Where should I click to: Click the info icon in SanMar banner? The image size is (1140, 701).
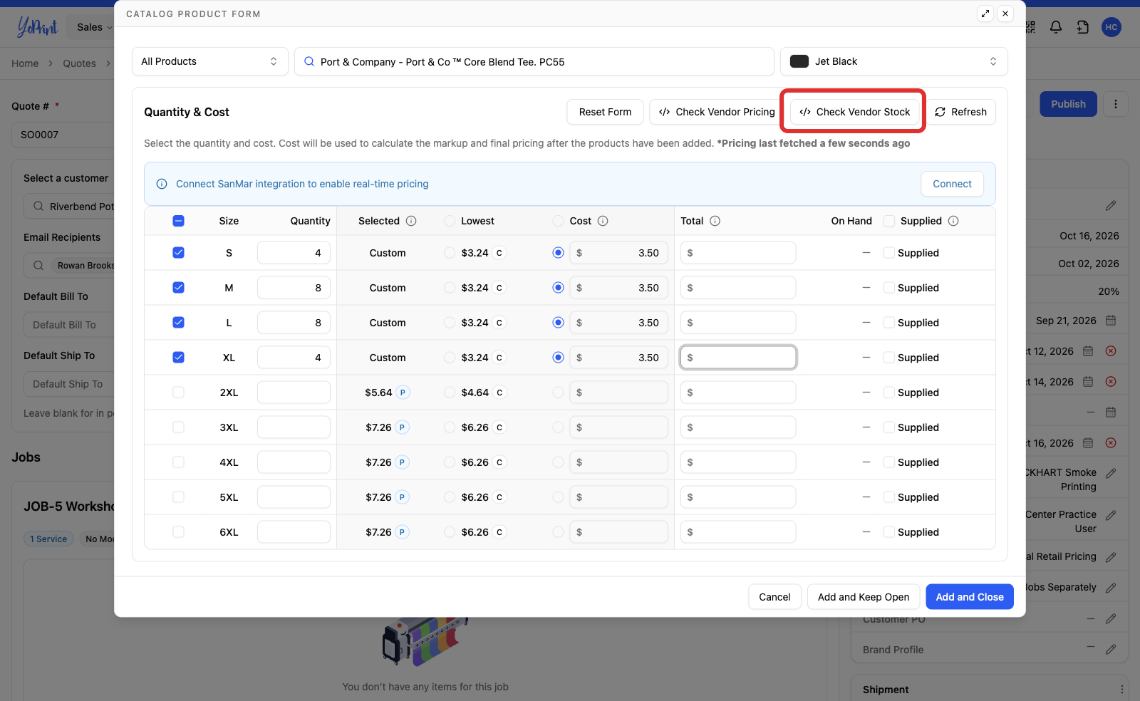tap(162, 184)
